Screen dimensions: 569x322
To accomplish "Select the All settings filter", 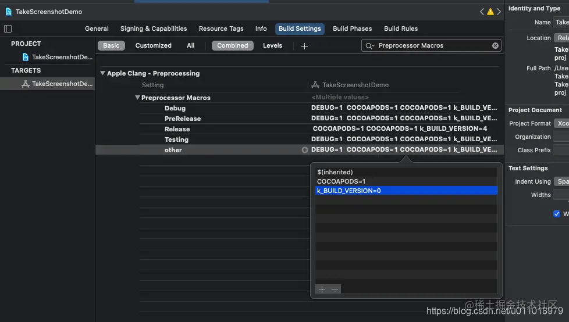I will click(190, 45).
